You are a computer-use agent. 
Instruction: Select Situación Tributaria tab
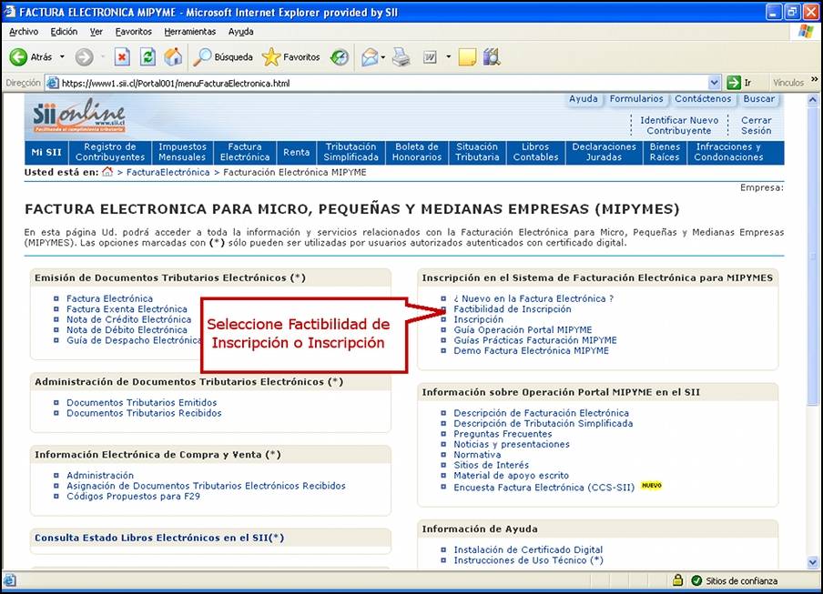pyautogui.click(x=477, y=152)
